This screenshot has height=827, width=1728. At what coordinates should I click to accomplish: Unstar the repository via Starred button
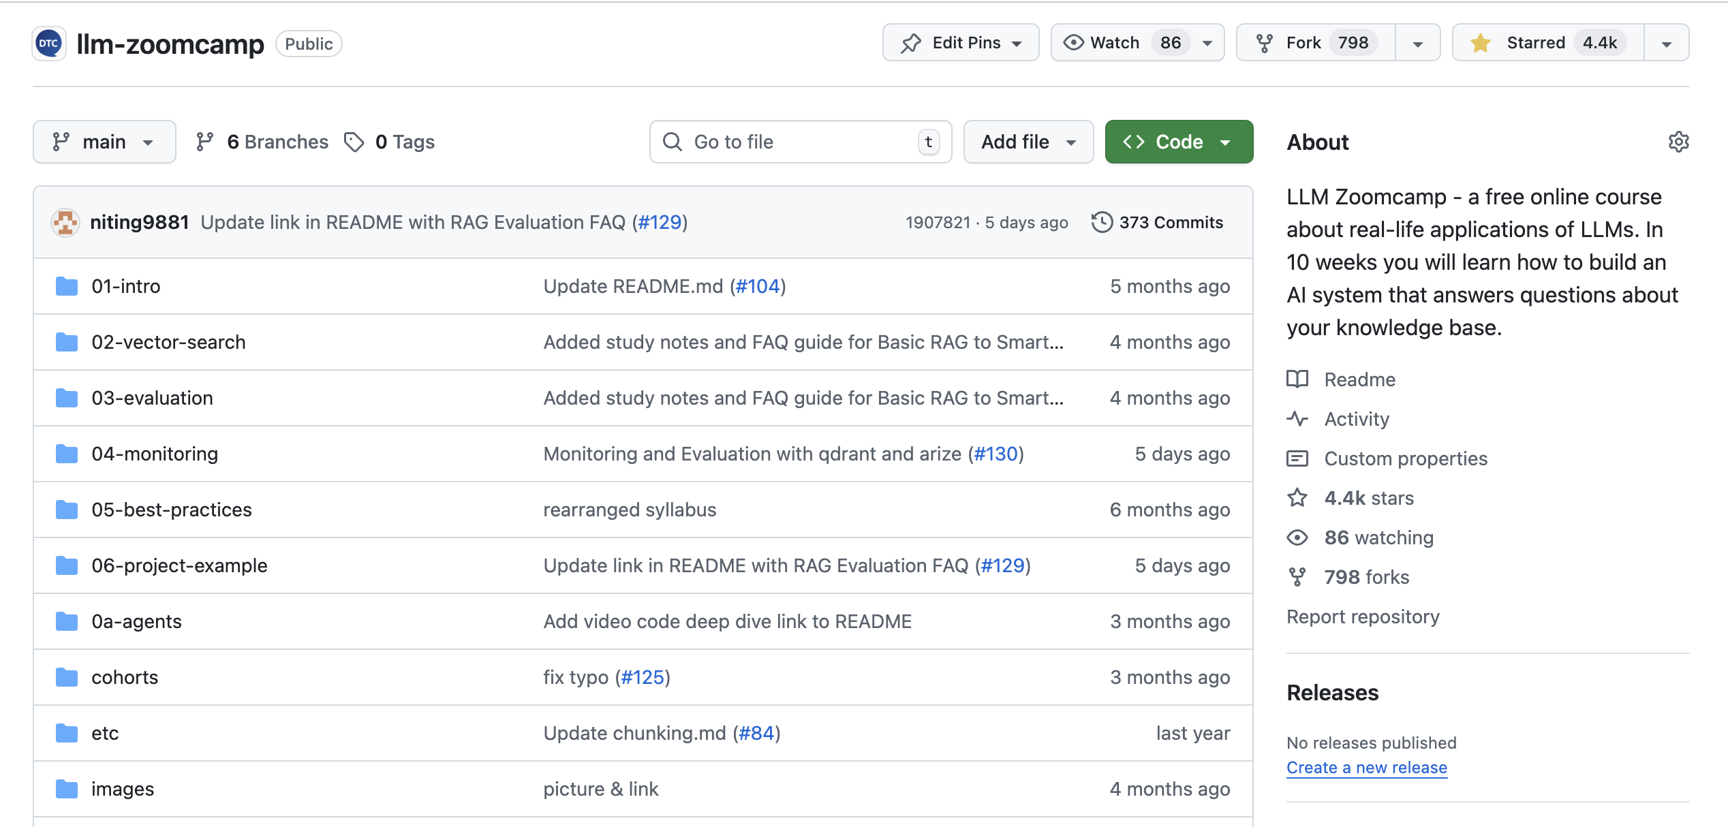1547,42
